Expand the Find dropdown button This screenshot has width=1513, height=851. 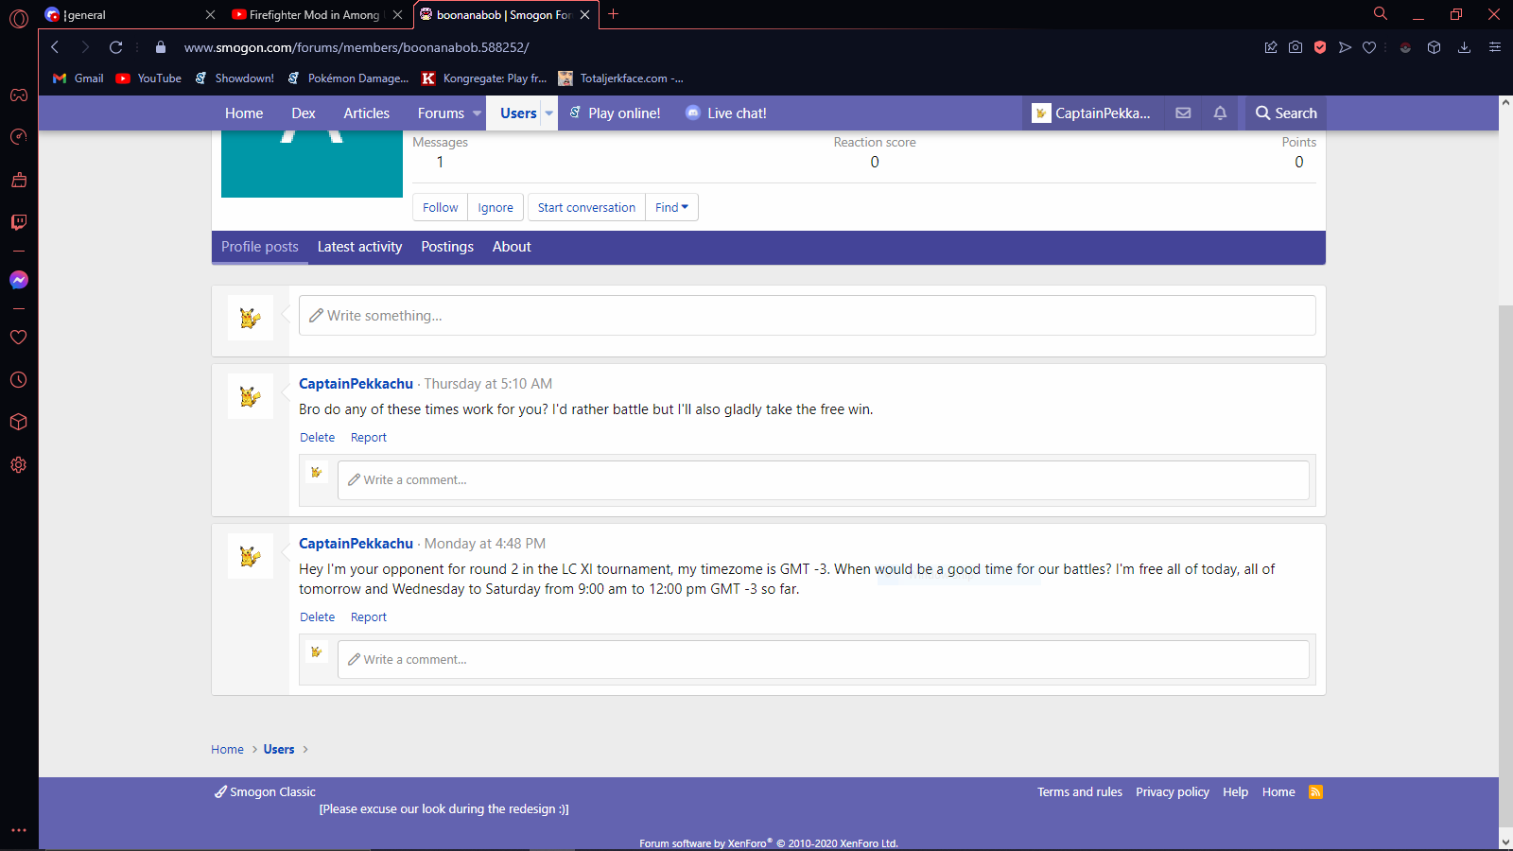click(671, 207)
